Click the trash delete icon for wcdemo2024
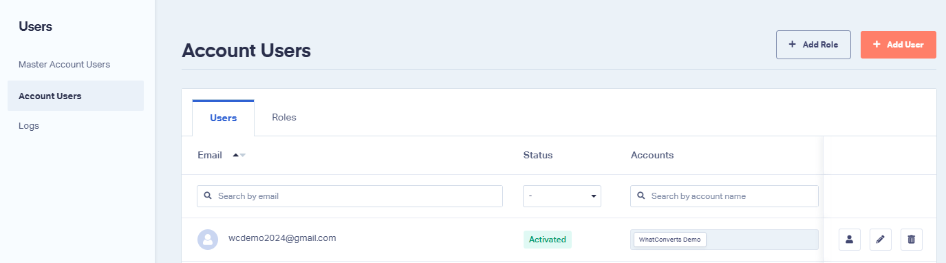 tap(912, 240)
